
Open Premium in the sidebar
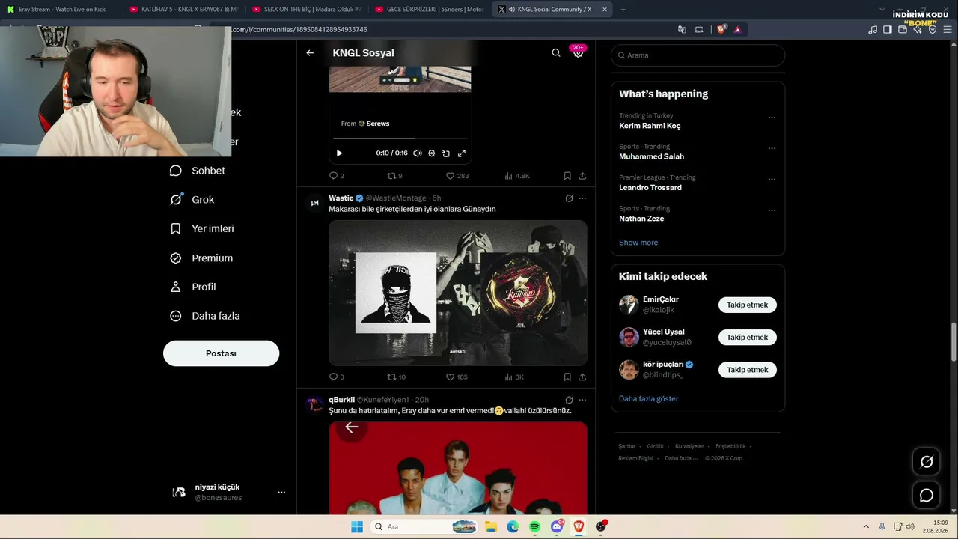pyautogui.click(x=201, y=258)
